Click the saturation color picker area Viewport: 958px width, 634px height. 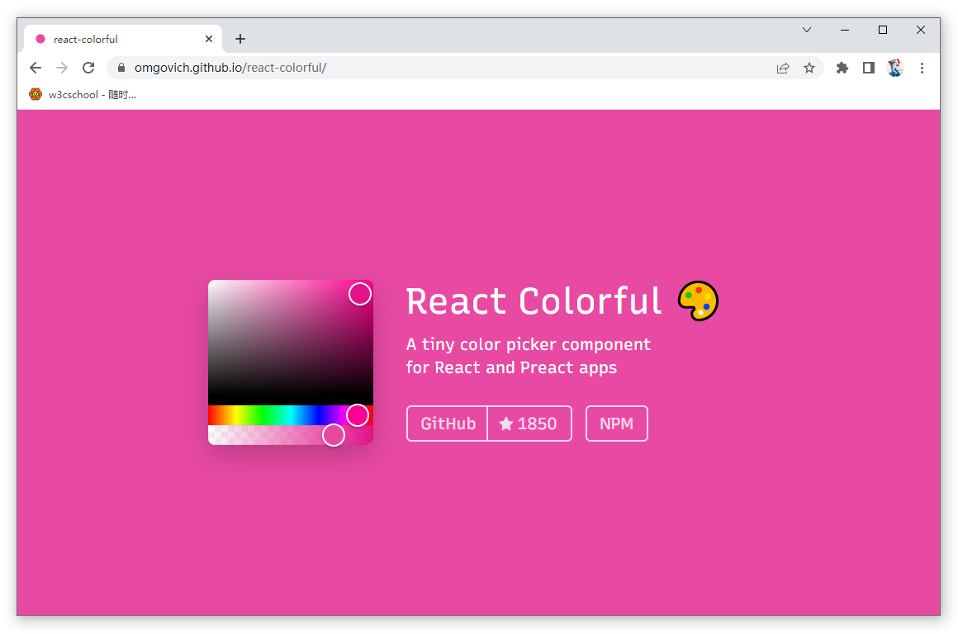tap(281, 347)
